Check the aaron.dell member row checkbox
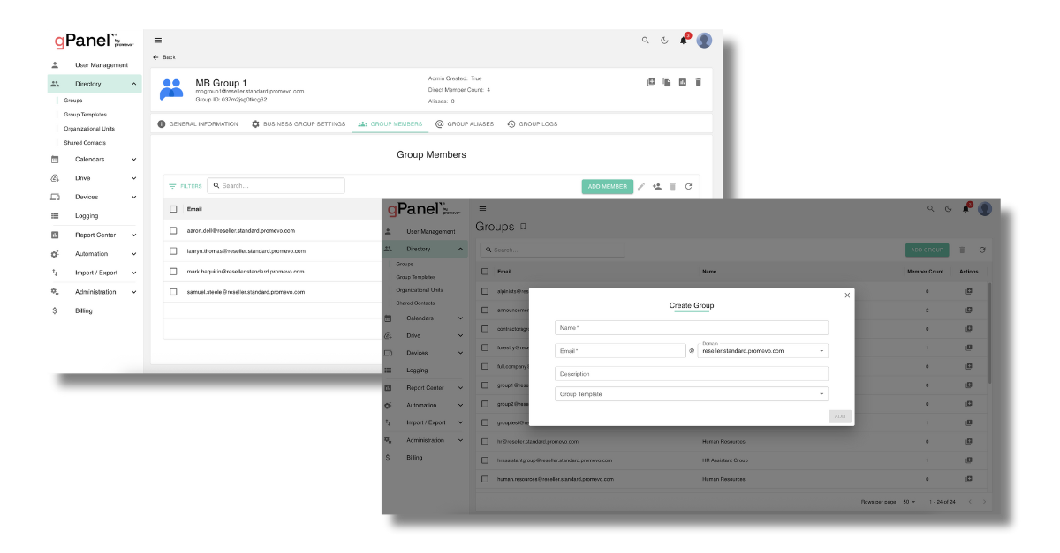 (x=173, y=230)
